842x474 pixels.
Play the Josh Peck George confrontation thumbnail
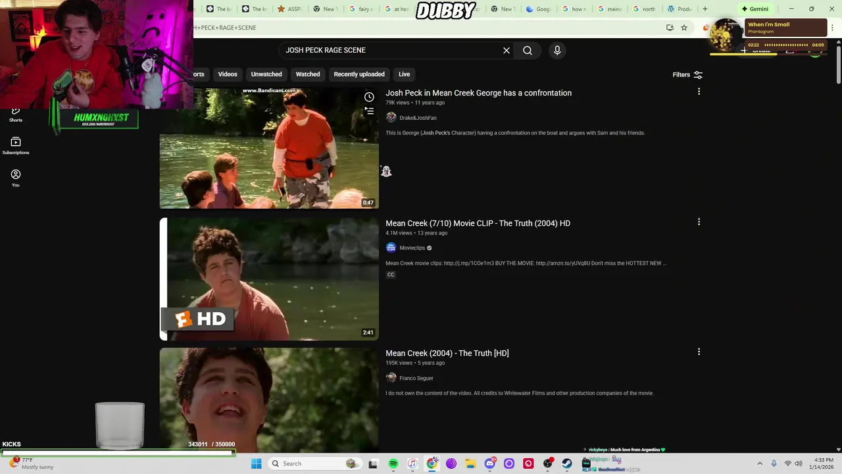pos(269,148)
